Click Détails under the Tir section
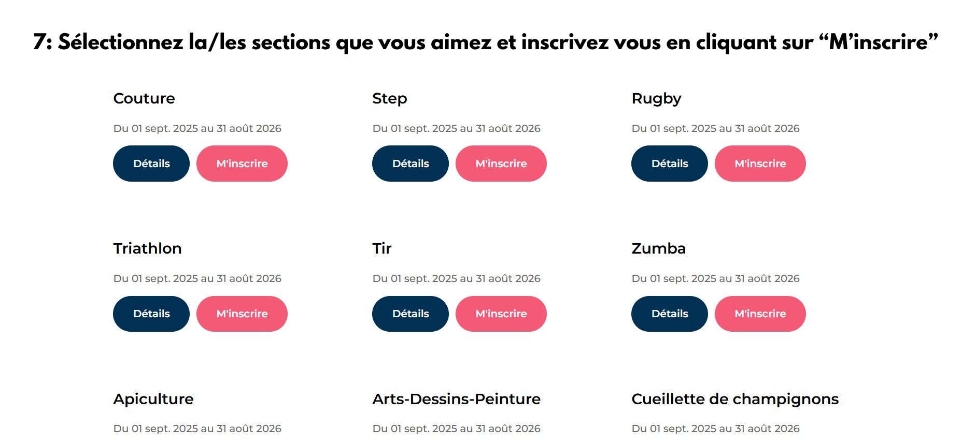This screenshot has height=443, width=976. pos(411,314)
